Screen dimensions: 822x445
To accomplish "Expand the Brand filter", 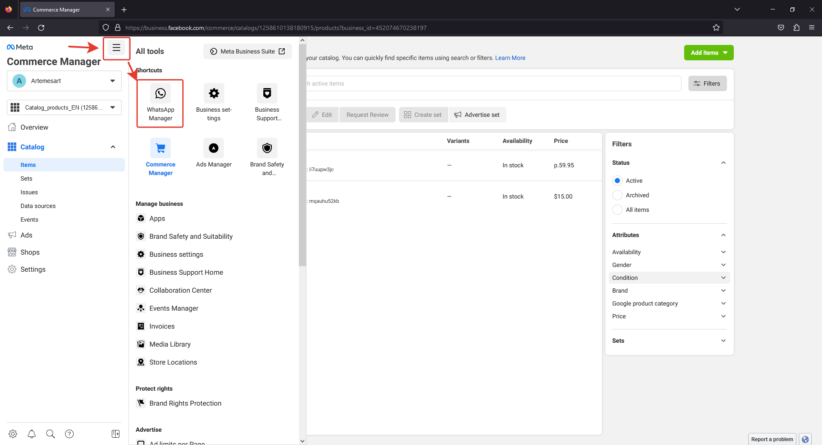I will pos(669,291).
